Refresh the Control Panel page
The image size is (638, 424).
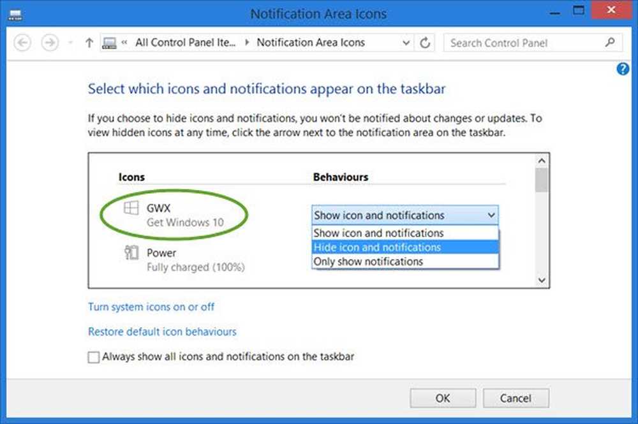point(425,43)
